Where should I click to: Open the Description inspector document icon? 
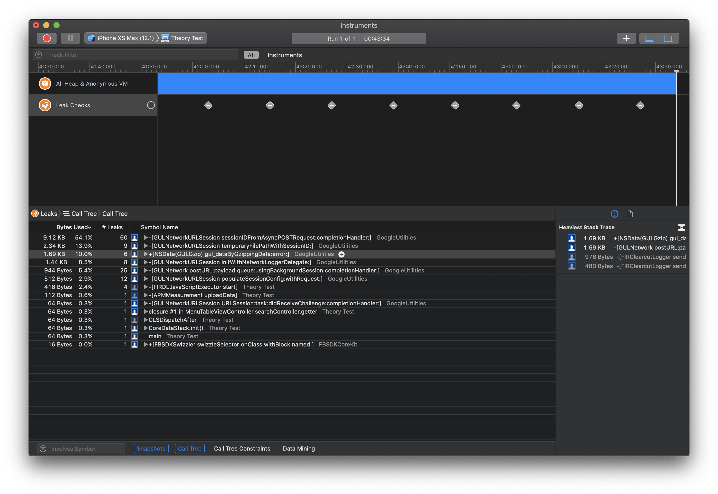(x=630, y=214)
